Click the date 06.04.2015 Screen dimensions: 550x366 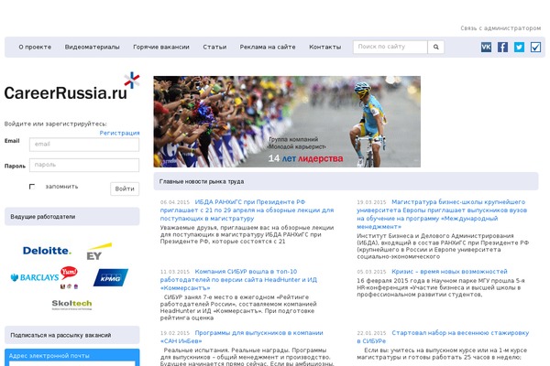[175, 202]
